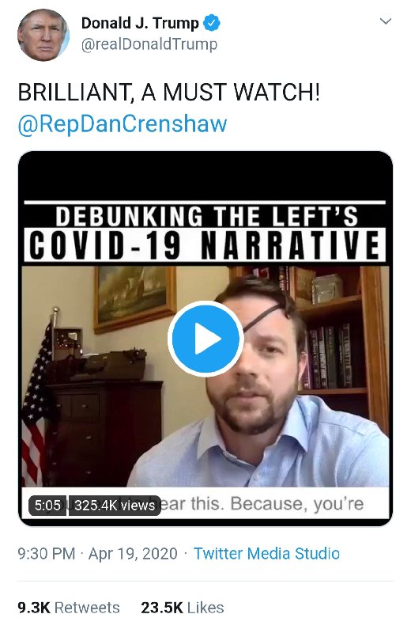Click the COVID-19 NARRATIVE headline in video

(205, 245)
